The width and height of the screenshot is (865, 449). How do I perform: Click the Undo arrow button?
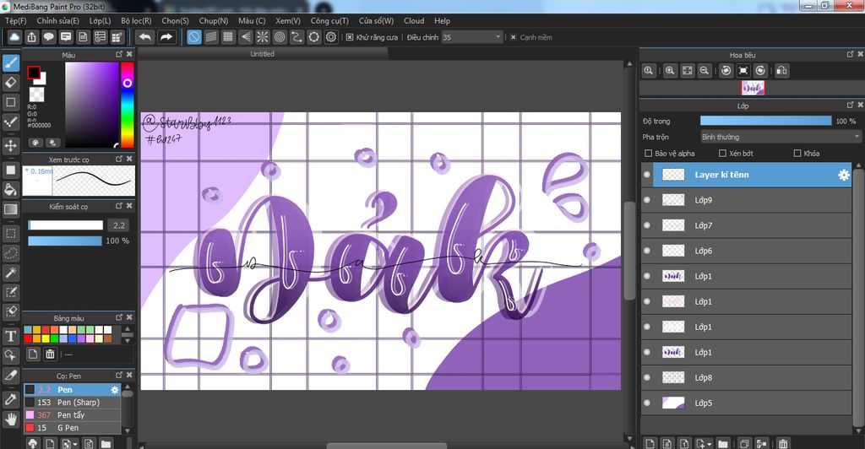(x=145, y=37)
